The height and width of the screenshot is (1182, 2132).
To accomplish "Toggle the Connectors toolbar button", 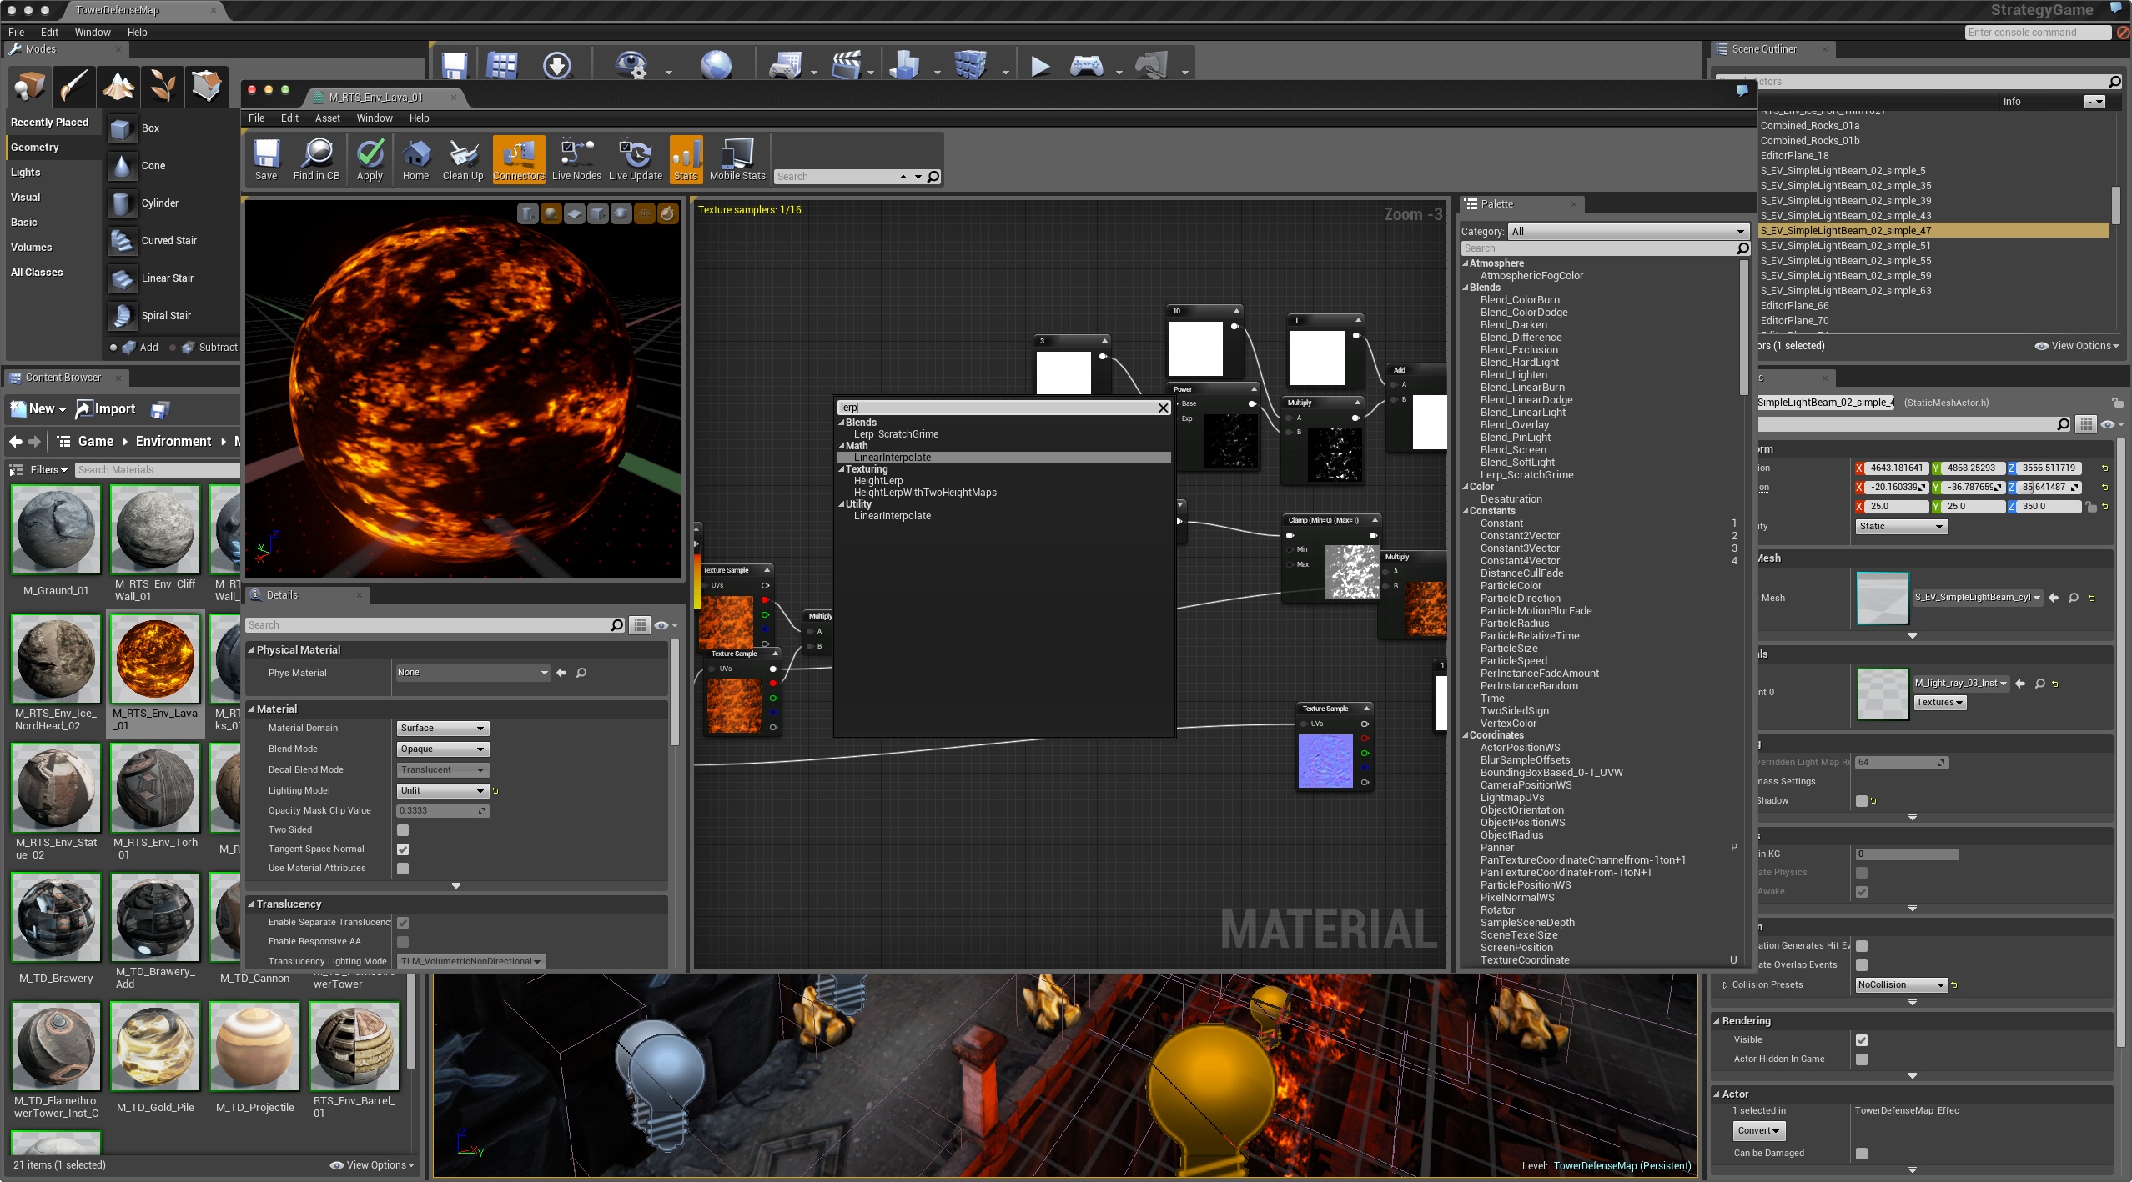I will pyautogui.click(x=518, y=158).
